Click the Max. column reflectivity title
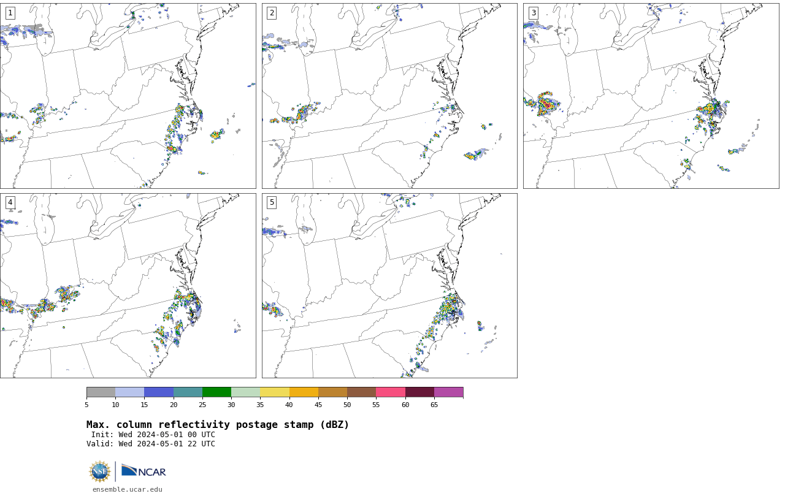Image resolution: width=785 pixels, height=496 pixels. (218, 425)
